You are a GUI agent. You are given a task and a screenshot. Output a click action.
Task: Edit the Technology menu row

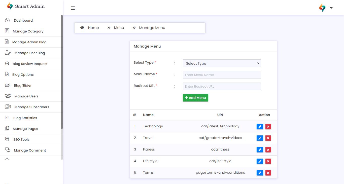260,126
